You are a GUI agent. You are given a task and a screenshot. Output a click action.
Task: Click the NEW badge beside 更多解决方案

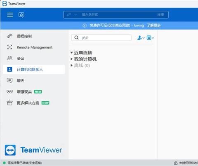[x=45, y=103]
